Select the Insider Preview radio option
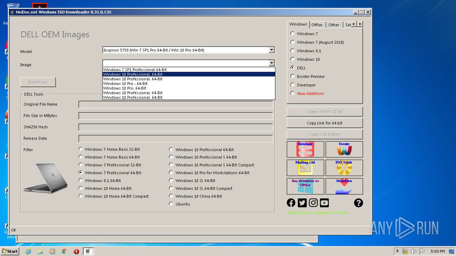This screenshot has width=456, height=256. [307, 76]
